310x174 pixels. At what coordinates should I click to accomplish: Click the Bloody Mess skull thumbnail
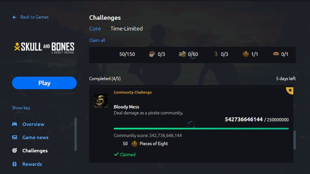pos(100,101)
